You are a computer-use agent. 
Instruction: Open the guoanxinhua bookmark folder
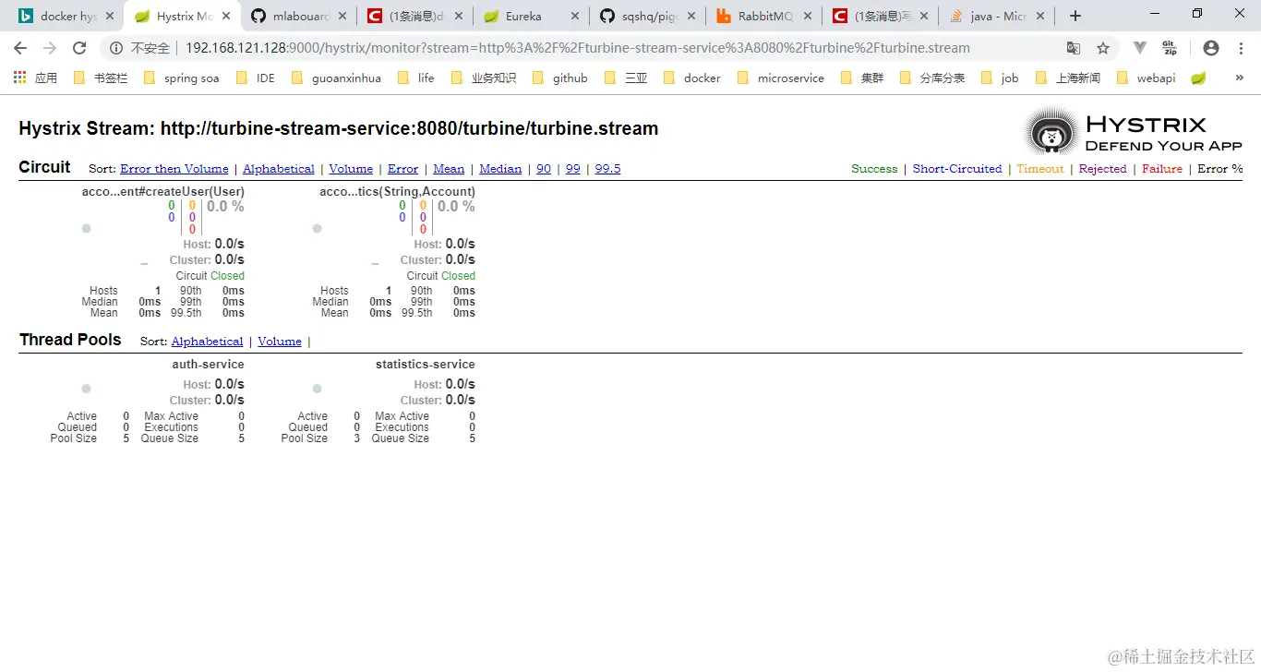pos(335,78)
